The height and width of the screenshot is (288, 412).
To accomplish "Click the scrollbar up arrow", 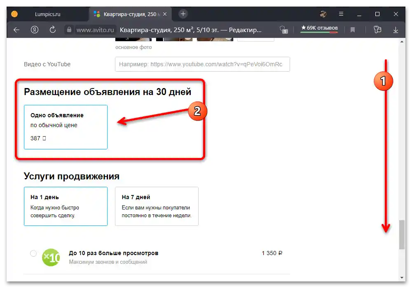I will (x=402, y=42).
